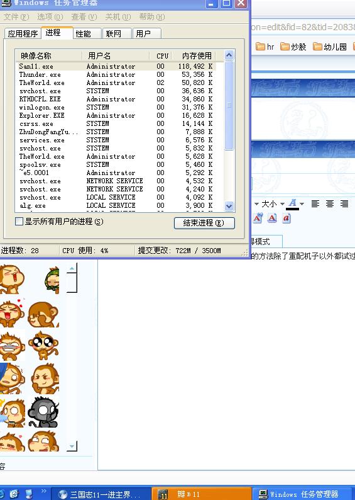355x500 pixels.
Task: Select the RTHDCPL.EXE process row
Action: click(x=116, y=99)
